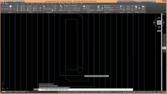Expand the Layers panel
Viewport: 167px width, 94px height.
click(70, 12)
